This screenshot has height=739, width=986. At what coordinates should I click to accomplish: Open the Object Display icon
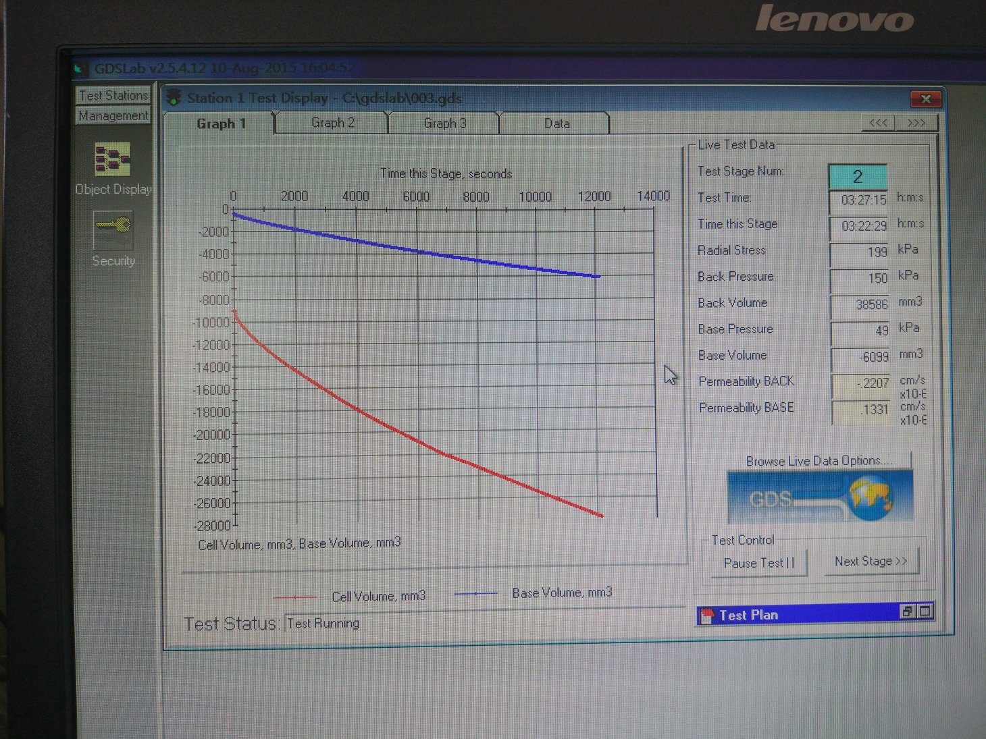(112, 160)
